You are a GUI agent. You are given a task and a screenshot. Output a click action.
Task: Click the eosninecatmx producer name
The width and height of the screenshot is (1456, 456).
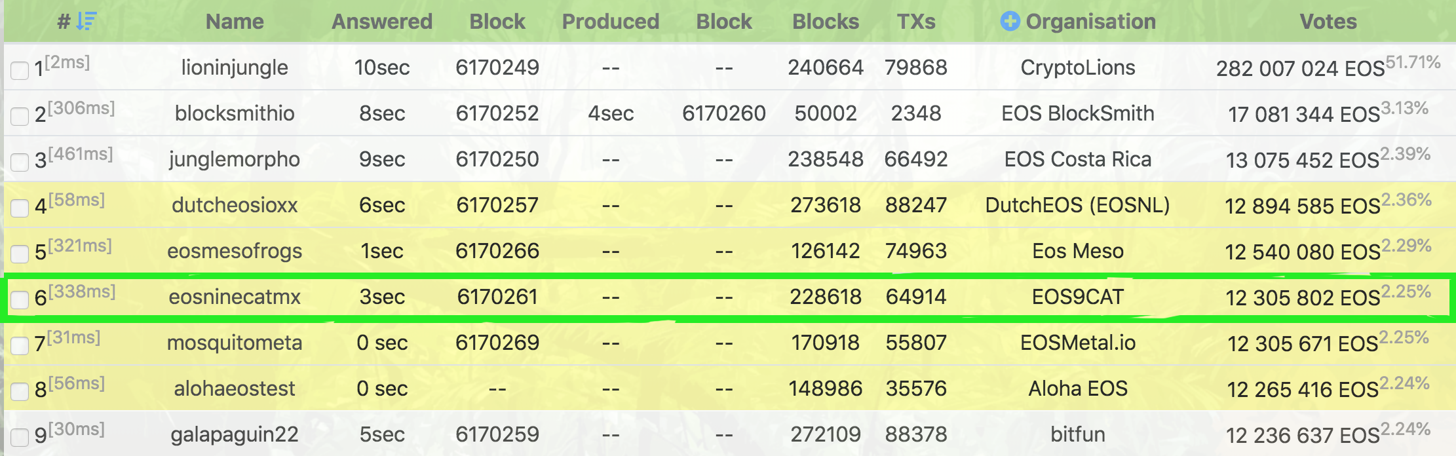(x=235, y=297)
